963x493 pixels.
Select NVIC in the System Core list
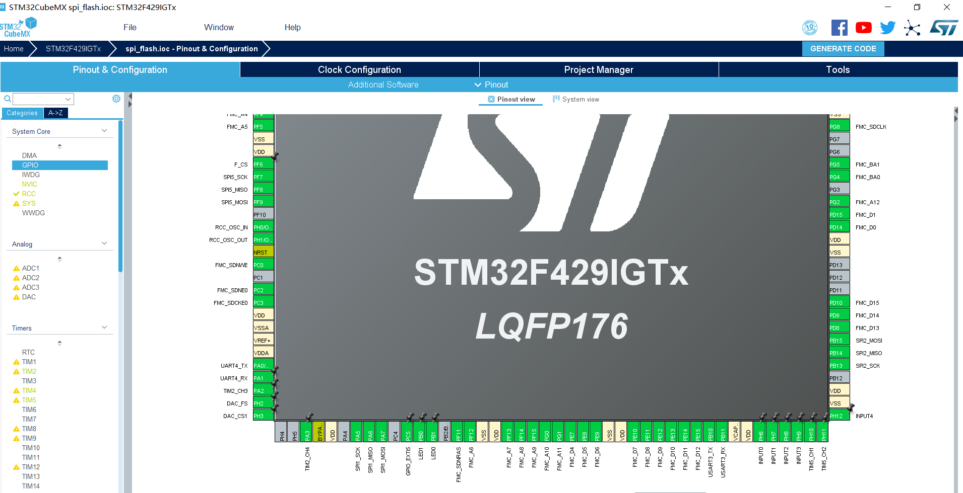pos(29,184)
